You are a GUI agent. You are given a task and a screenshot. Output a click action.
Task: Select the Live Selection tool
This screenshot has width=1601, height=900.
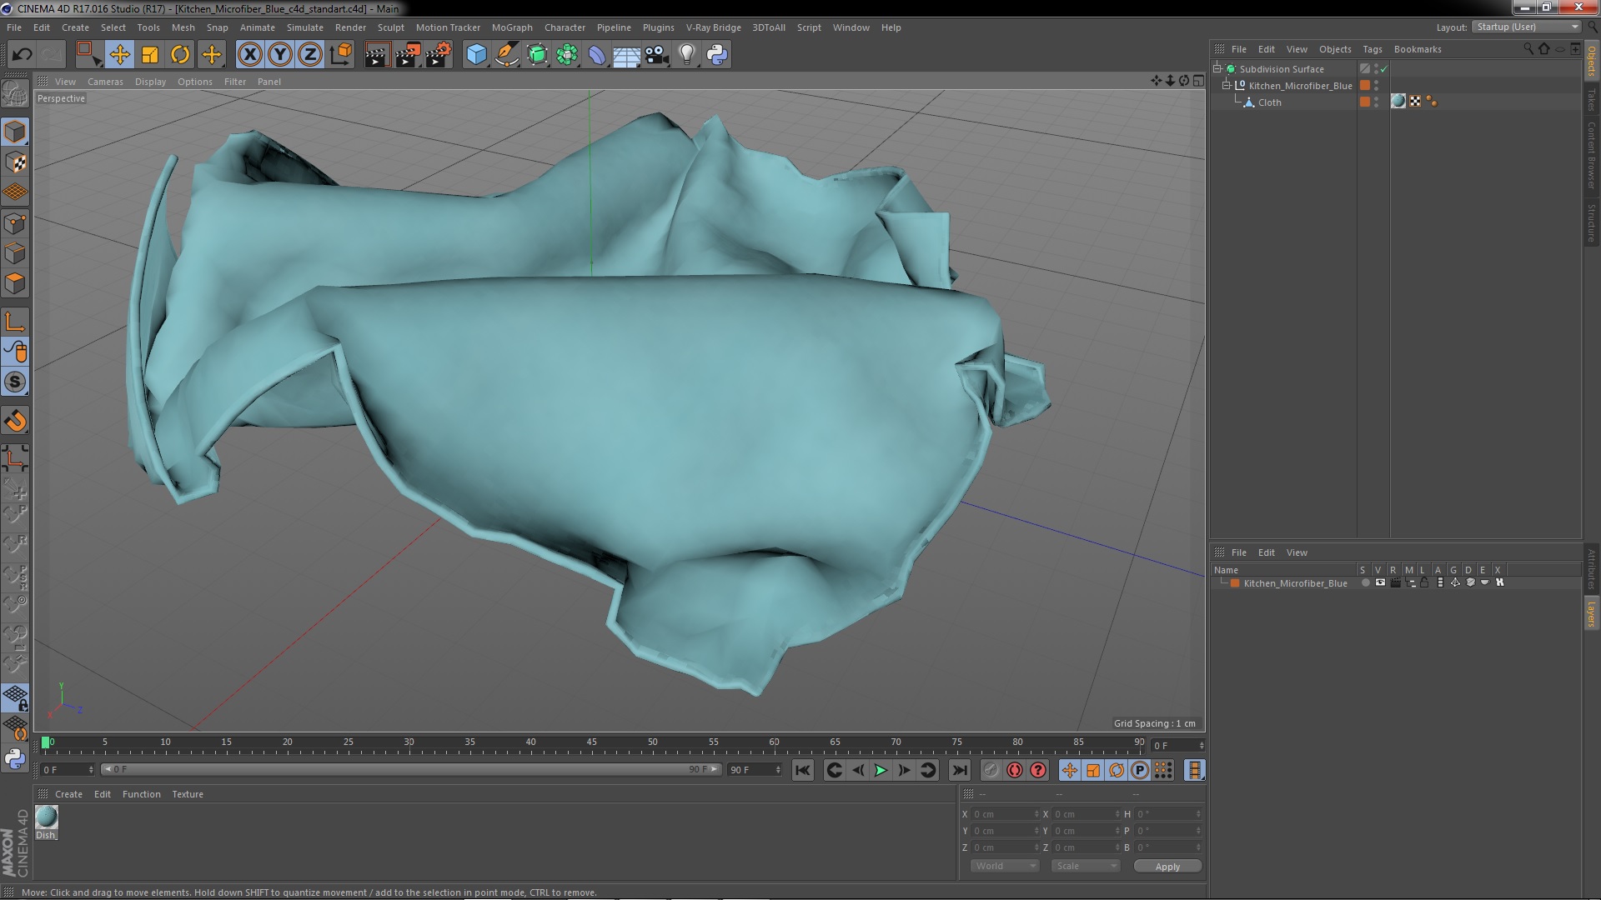88,55
